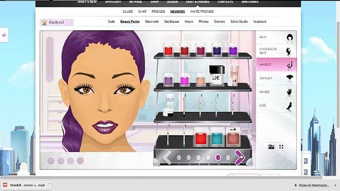The height and width of the screenshot is (191, 340).
Task: Pick the third eyeliner pencil on third shelf
Action: (217, 105)
